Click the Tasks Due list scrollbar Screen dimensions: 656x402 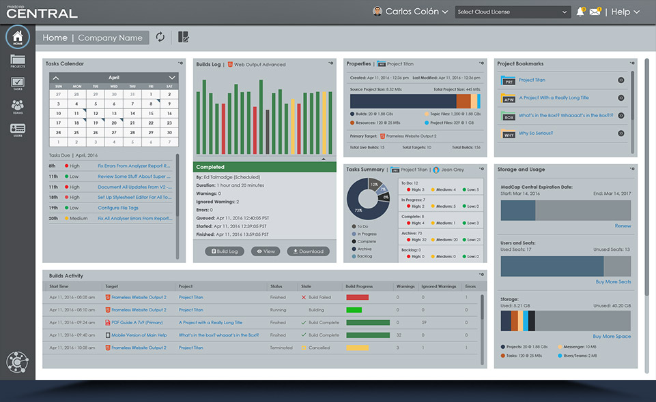pyautogui.click(x=177, y=185)
